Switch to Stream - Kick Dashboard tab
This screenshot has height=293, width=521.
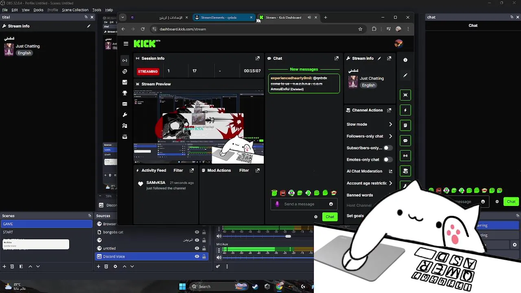[288, 17]
